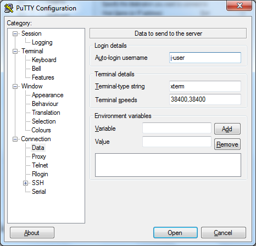Viewport: 256px width, 246px height.
Task: Collapse the Window tree node
Action: (x=15, y=87)
